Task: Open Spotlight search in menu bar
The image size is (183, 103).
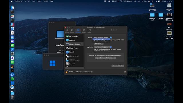Action: tap(156, 1)
